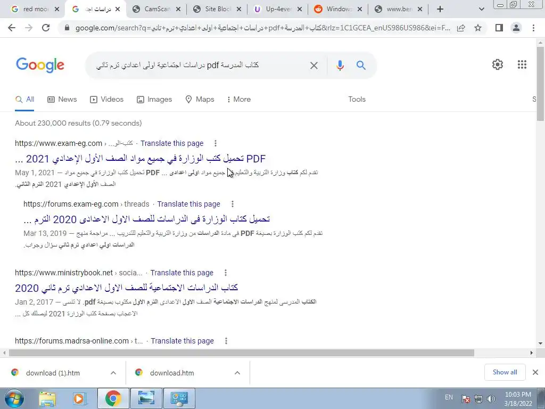Select the All search filter
Image resolution: width=545 pixels, height=409 pixels.
[24, 100]
